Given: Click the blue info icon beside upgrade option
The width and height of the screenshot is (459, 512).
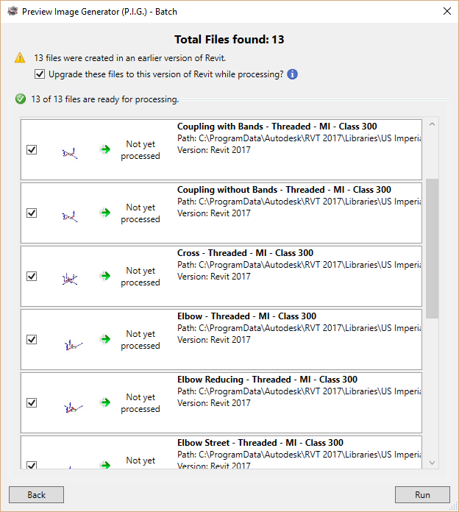Looking at the screenshot, I should click(293, 74).
